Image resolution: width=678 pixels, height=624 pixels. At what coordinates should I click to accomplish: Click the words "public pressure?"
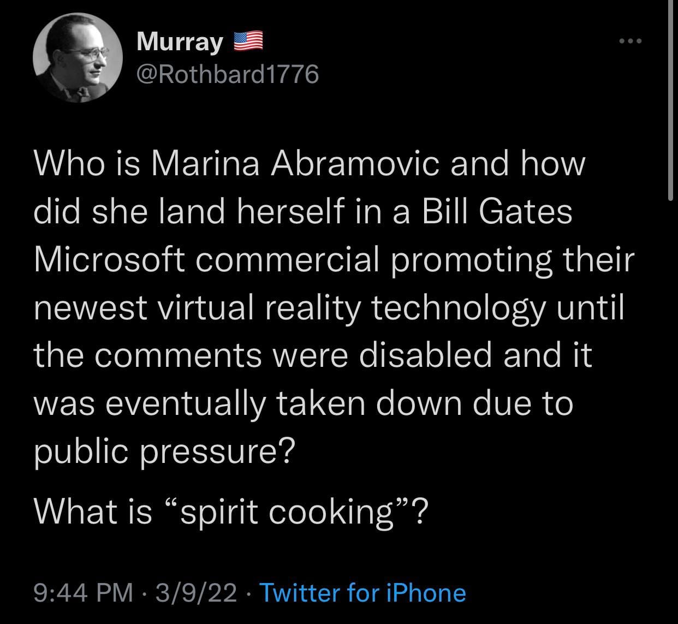pyautogui.click(x=164, y=453)
